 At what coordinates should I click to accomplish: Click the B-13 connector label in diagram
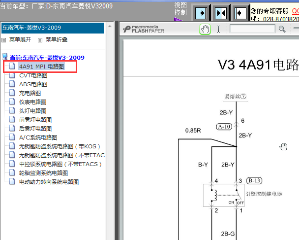click(x=254, y=180)
